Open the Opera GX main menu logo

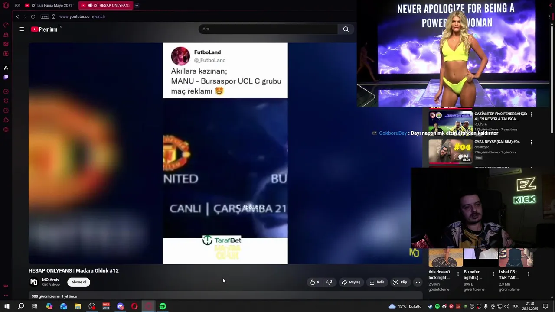click(6, 6)
